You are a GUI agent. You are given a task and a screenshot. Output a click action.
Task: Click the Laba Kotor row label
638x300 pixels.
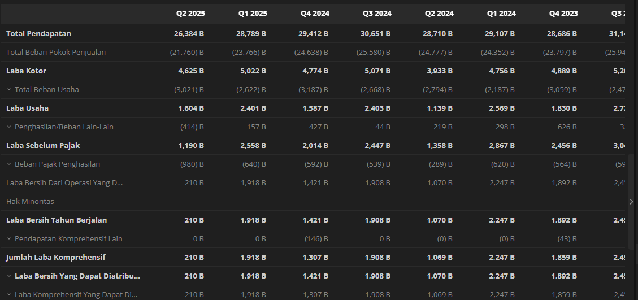coord(27,71)
